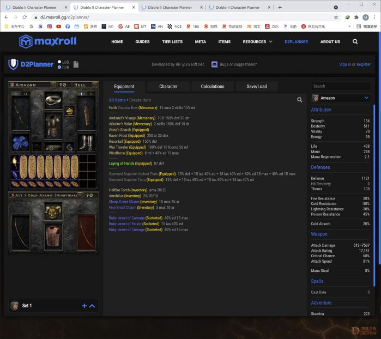Add a new set with plus icon
Image resolution: width=381 pixels, height=339 pixels.
click(84, 306)
